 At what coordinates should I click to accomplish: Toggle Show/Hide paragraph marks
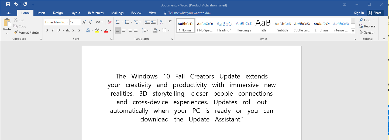[x=170, y=22]
